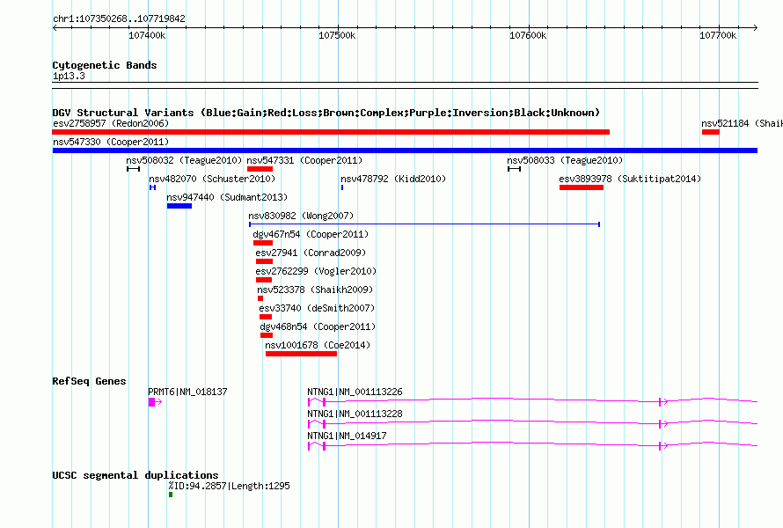
Task: Click the 107700k ruler label
Action: (x=718, y=35)
